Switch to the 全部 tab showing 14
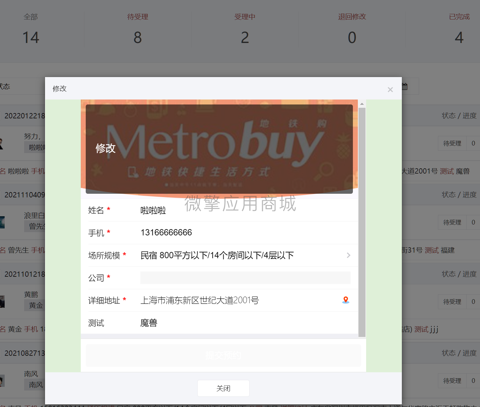Viewport: 480px width, 407px height. pyautogui.click(x=31, y=30)
